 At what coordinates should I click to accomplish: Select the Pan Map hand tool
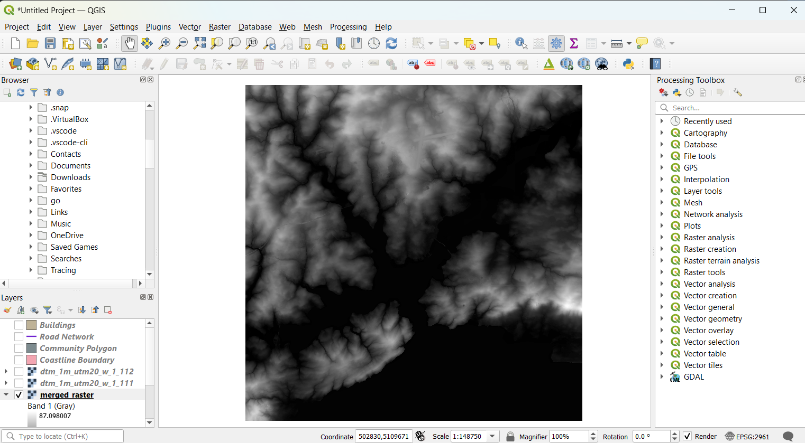130,43
